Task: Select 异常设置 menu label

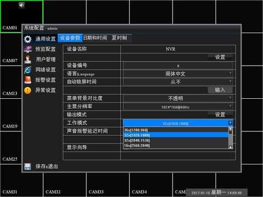Action: tap(46, 90)
